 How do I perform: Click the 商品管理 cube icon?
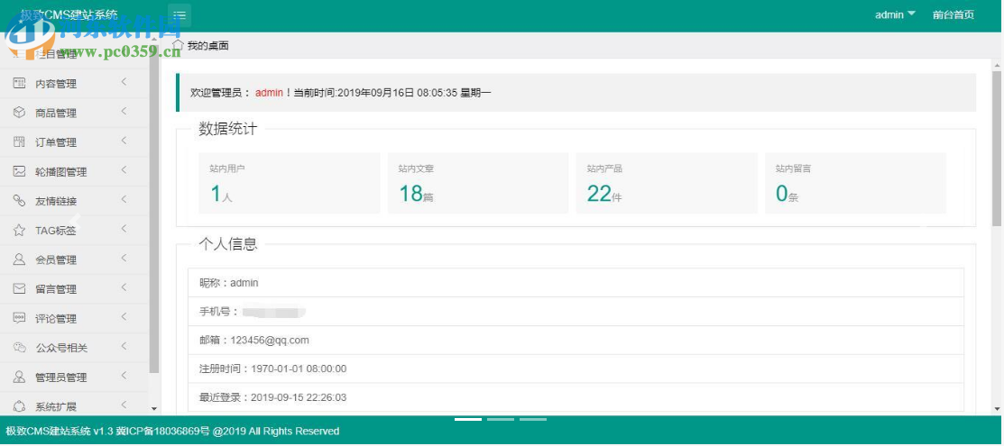coord(19,113)
